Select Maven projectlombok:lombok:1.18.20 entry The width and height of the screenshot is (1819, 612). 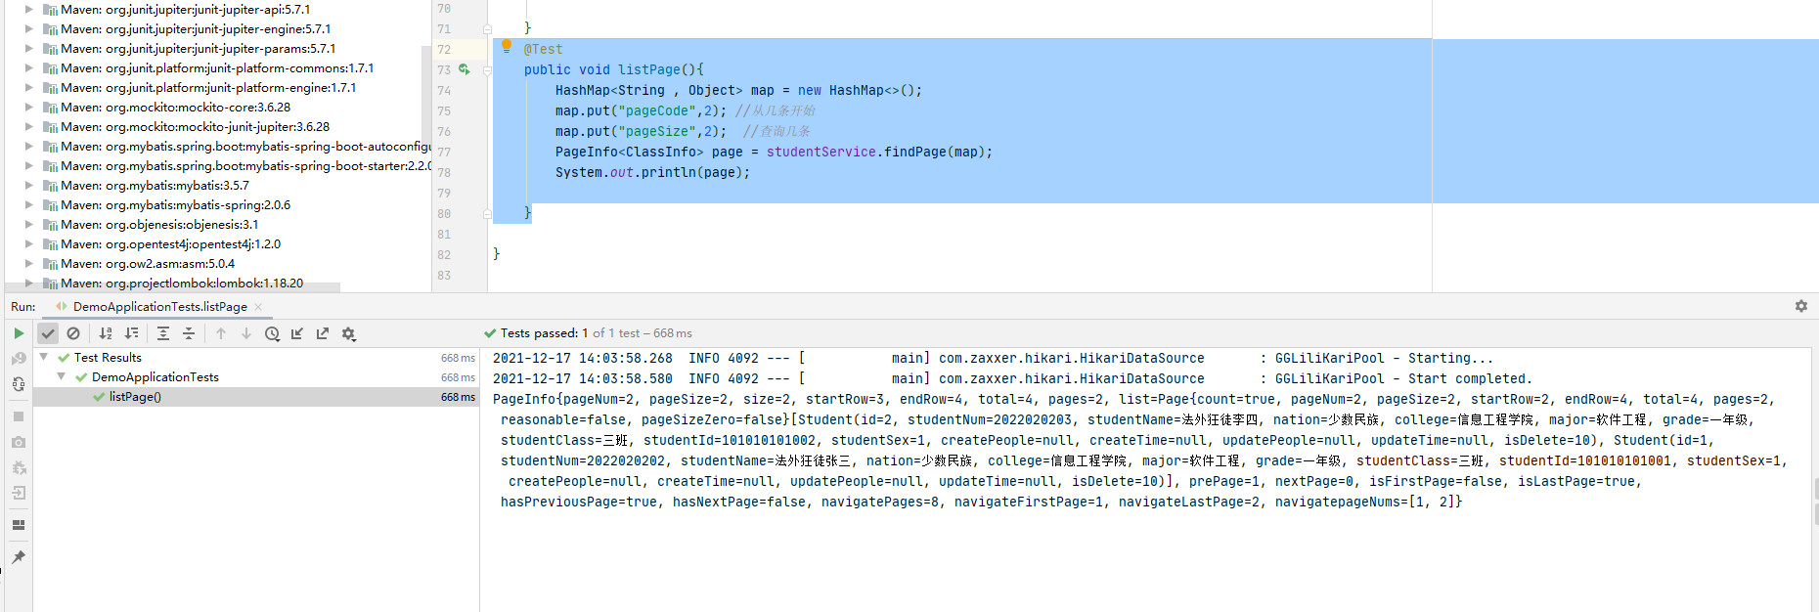(182, 283)
